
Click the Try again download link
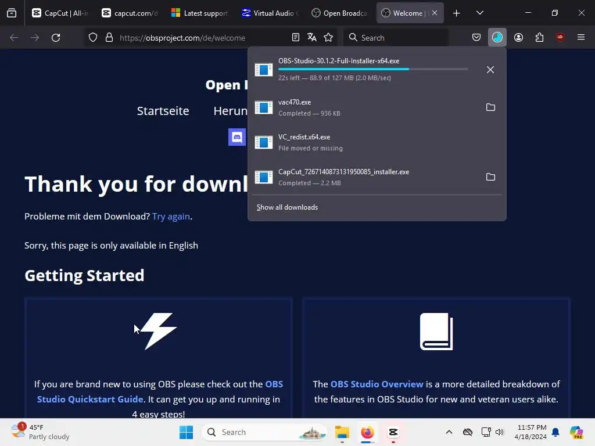click(x=171, y=216)
